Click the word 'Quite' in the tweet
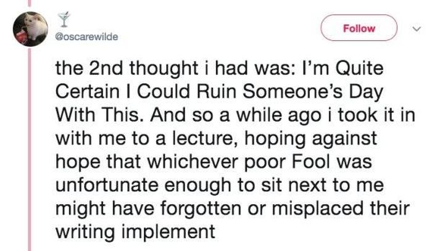This screenshot has width=432, height=251. pyautogui.click(x=359, y=68)
